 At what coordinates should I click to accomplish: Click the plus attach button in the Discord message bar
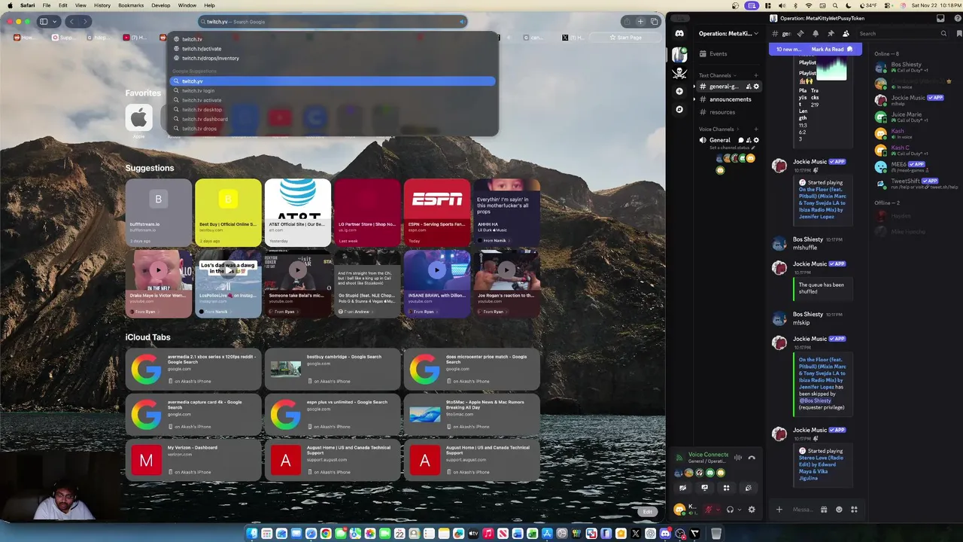(x=779, y=510)
